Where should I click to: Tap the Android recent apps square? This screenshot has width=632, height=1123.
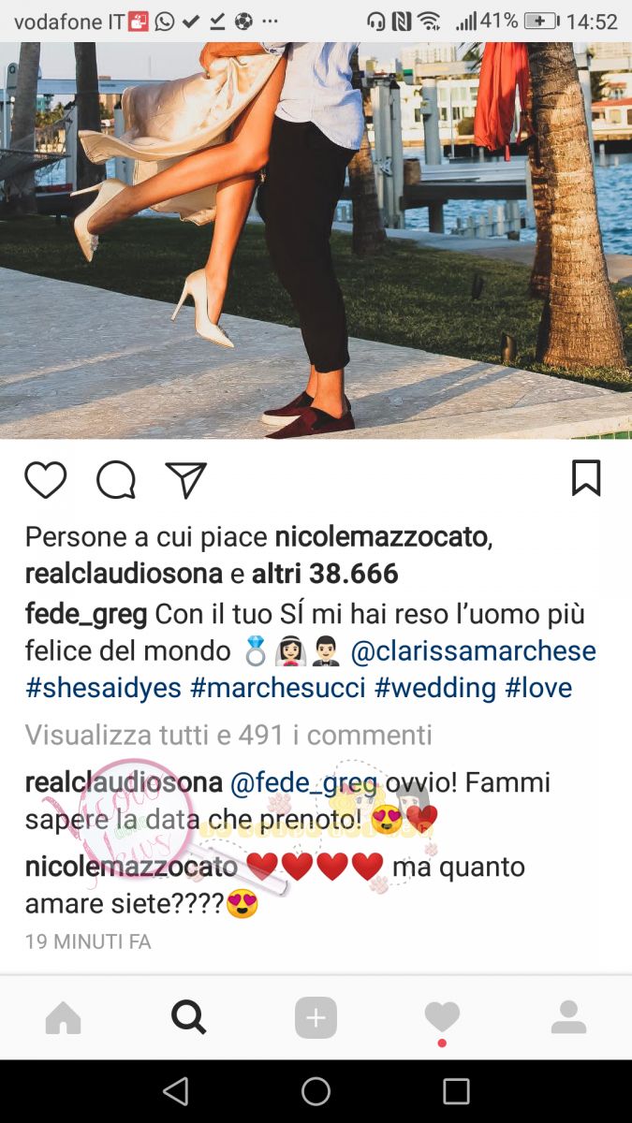[x=456, y=1091]
